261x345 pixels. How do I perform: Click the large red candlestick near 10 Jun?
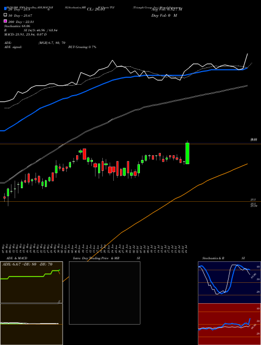pyautogui.click(x=85, y=154)
